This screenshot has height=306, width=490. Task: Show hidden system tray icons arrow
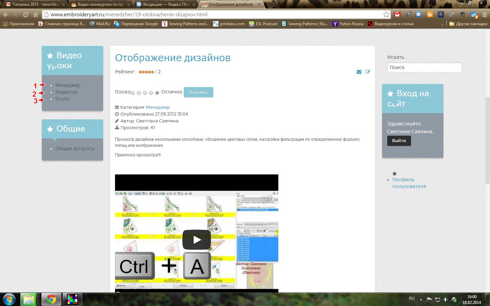tap(421, 300)
